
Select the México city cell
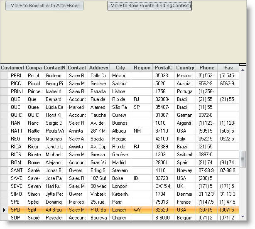[120, 76]
